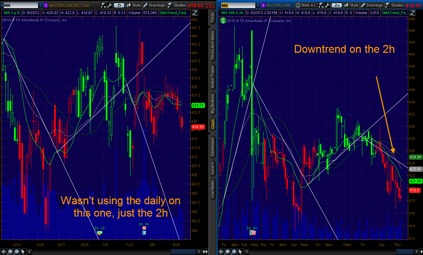Click the zoom in icon in right chart bottom
Image resolution: width=423 pixels, height=255 pixels.
[x=228, y=251]
